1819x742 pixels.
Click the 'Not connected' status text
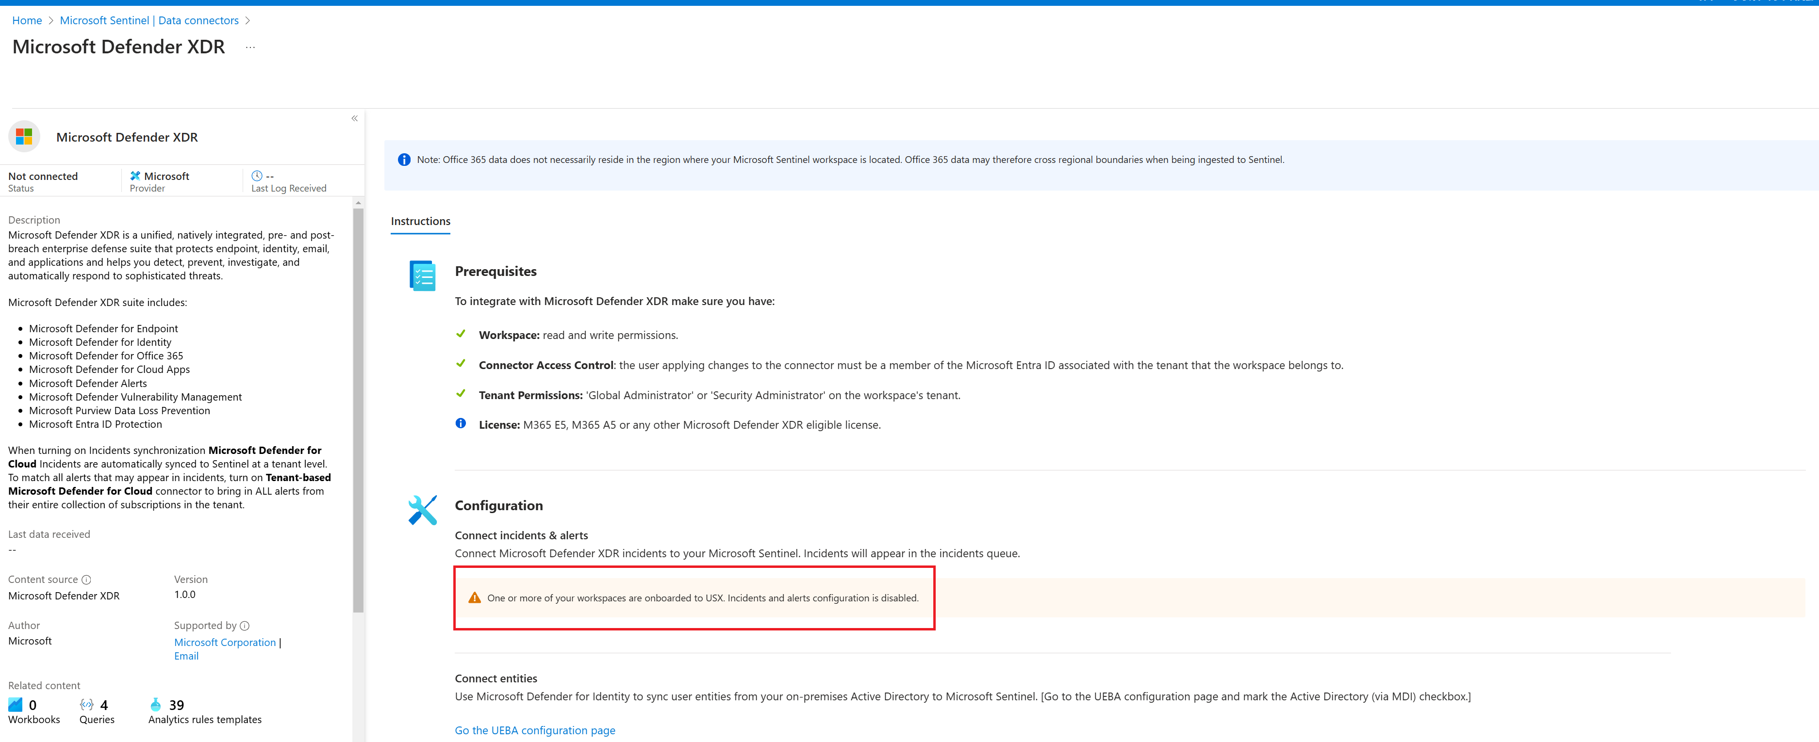click(43, 177)
